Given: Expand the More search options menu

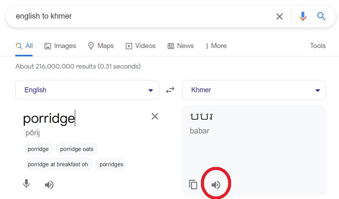Looking at the screenshot, I should (x=216, y=46).
